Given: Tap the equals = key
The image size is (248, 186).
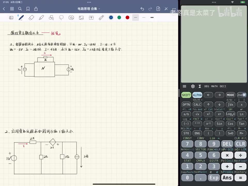Looking at the screenshot, I should point(241,178).
